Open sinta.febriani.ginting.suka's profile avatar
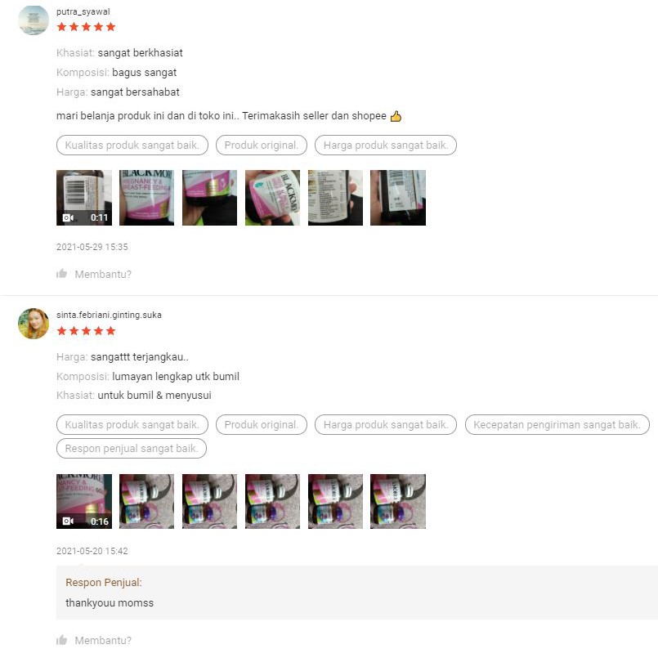 click(x=34, y=324)
